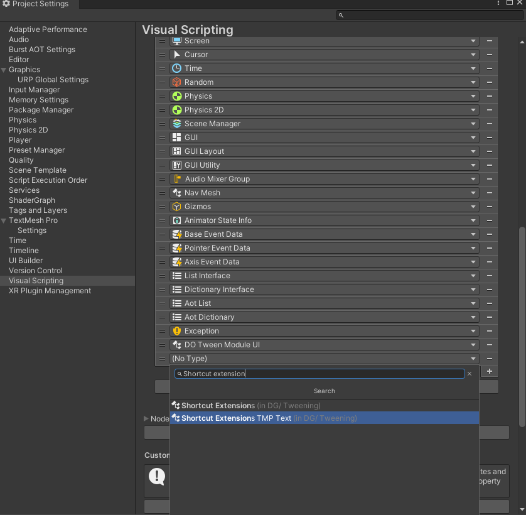
Task: Click the Aot List reorder handle
Action: (x=162, y=303)
